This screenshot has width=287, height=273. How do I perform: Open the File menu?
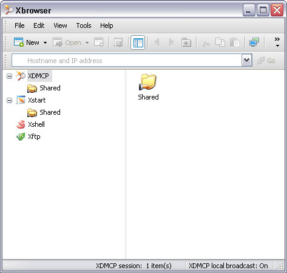[19, 25]
